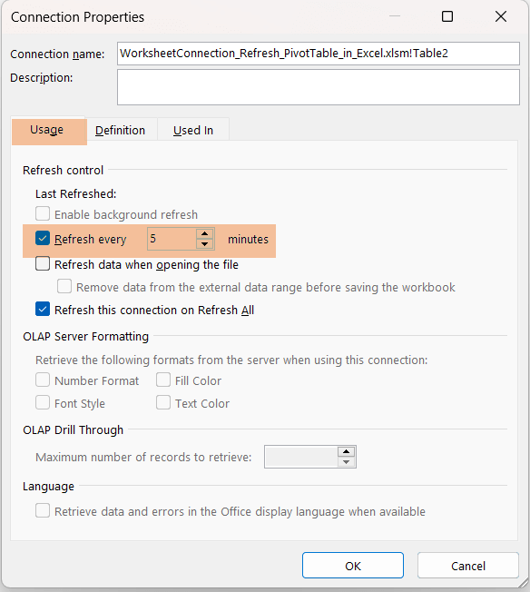Click inside the Description text box

pyautogui.click(x=319, y=87)
